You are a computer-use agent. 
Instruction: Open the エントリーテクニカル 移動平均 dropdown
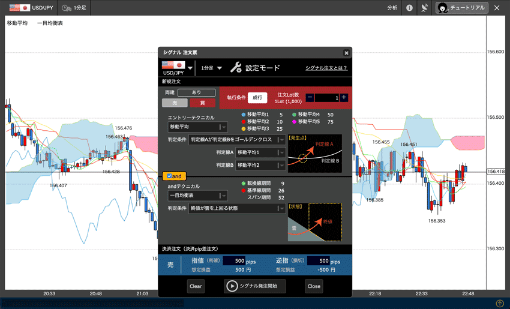tap(197, 127)
